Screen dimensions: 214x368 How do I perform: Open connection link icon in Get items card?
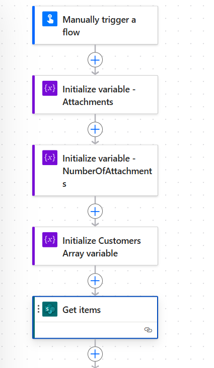(x=148, y=330)
